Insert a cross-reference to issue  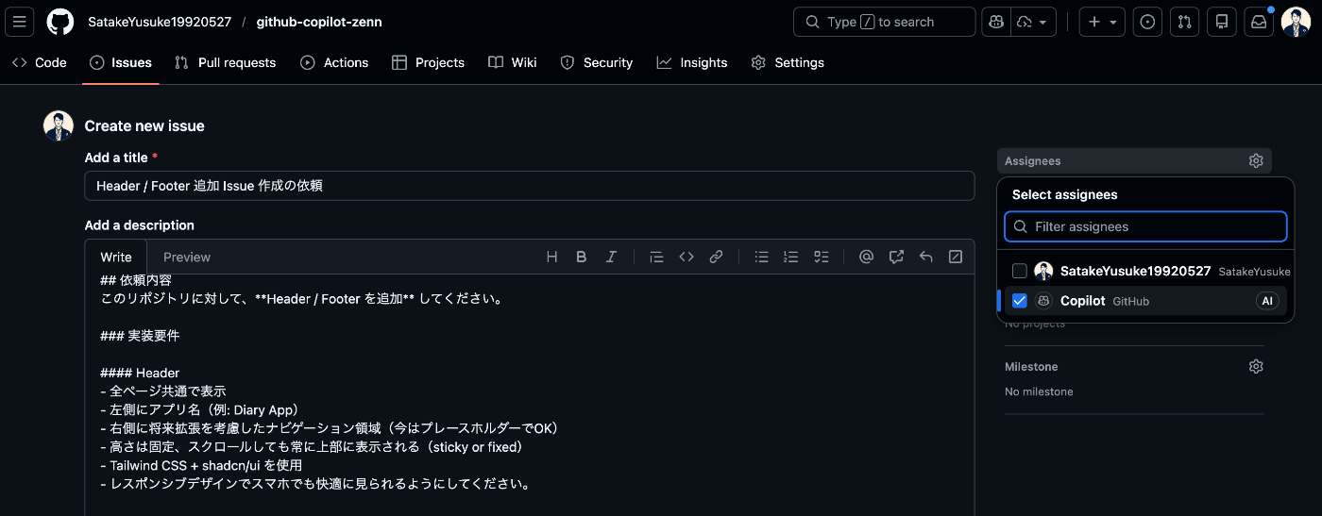click(896, 257)
